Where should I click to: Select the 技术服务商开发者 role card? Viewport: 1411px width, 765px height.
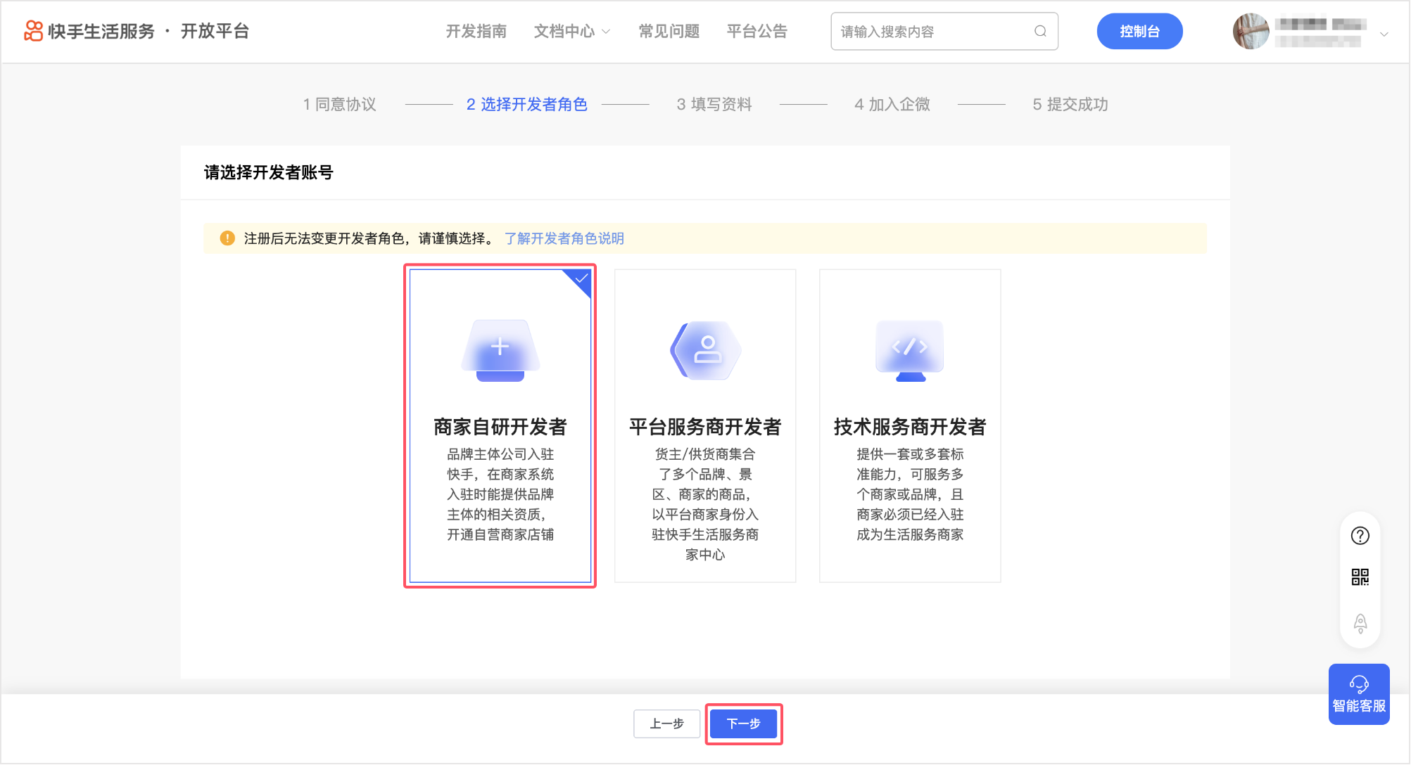point(909,425)
